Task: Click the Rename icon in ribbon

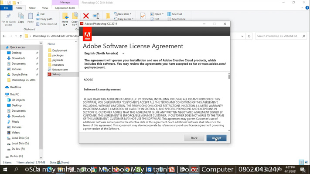Action: [96, 16]
